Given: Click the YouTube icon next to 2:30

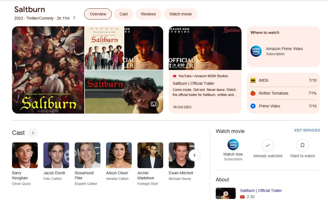Looking at the screenshot, I should (242, 197).
